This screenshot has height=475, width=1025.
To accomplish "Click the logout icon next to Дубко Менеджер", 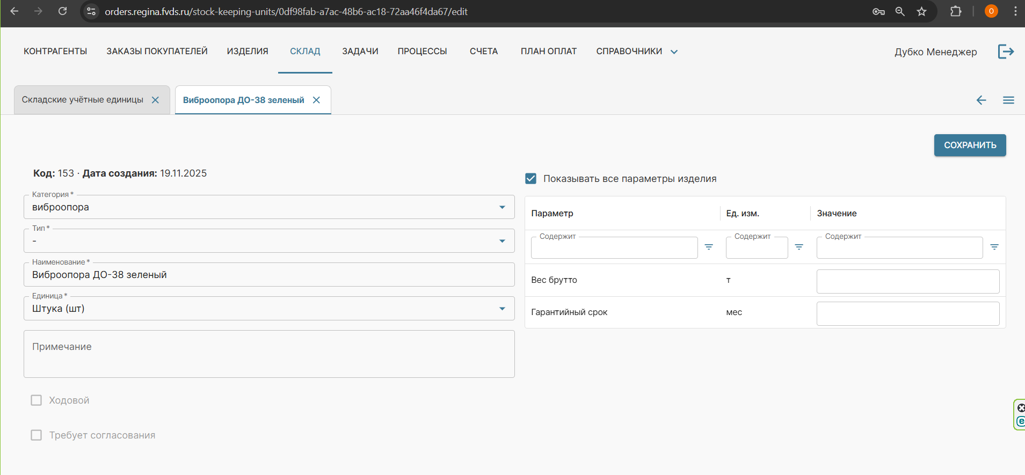I will [x=1006, y=52].
